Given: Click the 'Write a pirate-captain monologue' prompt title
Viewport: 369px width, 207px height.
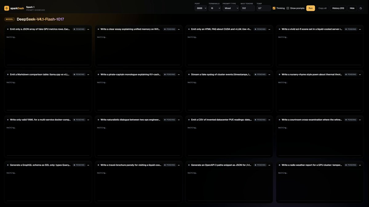Looking at the screenshot, I should click(x=130, y=75).
